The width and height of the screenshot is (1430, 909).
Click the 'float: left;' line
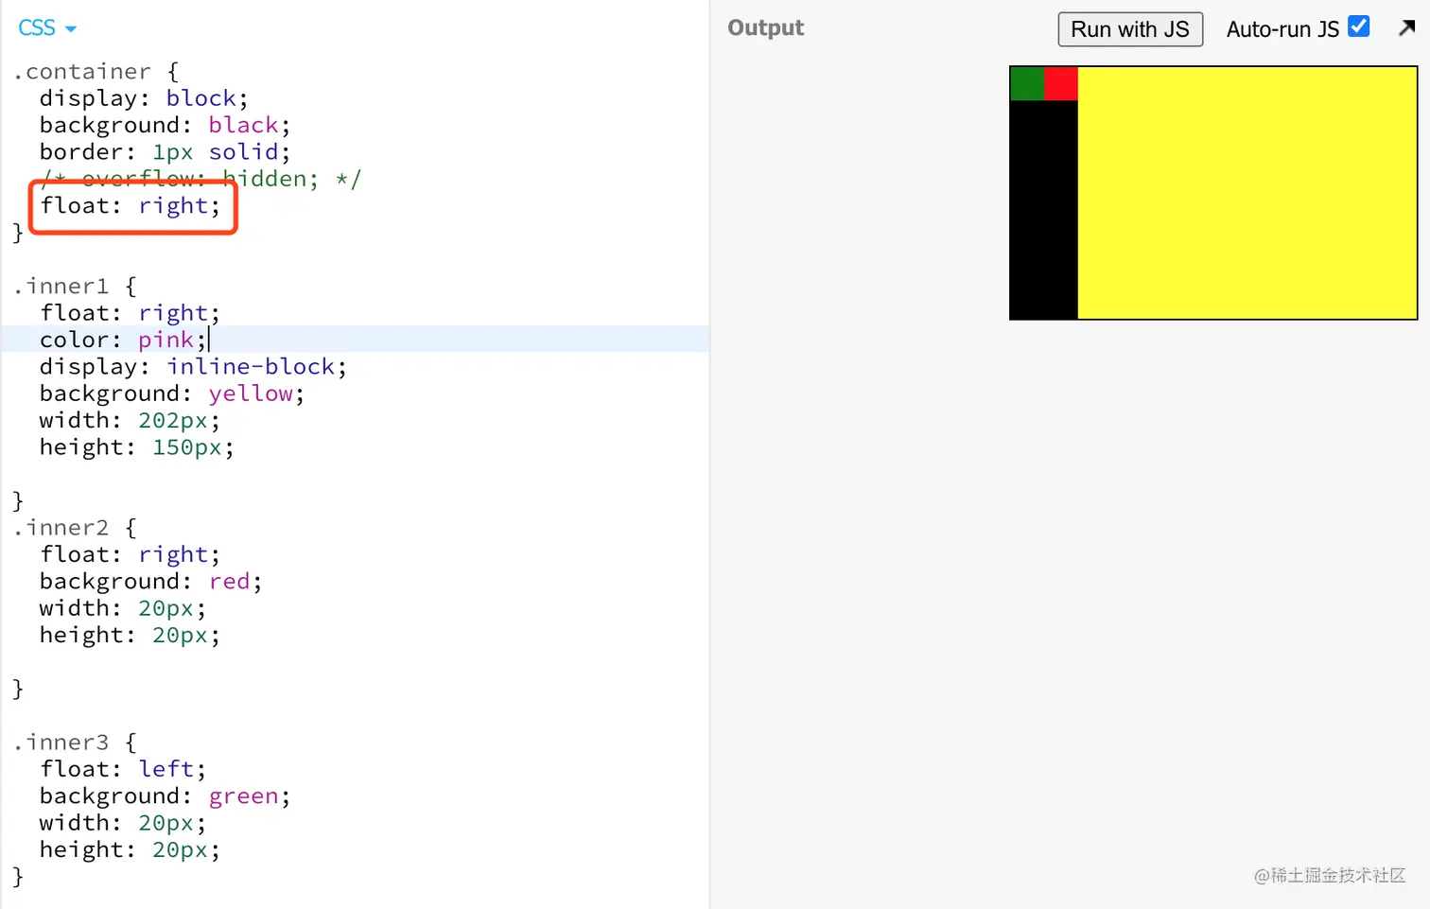(123, 769)
